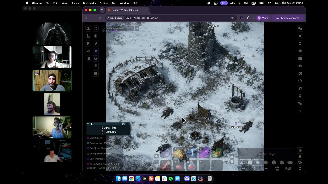This screenshot has width=328, height=184.
Task: Open the Journal sidebar tab
Action: pos(300,59)
